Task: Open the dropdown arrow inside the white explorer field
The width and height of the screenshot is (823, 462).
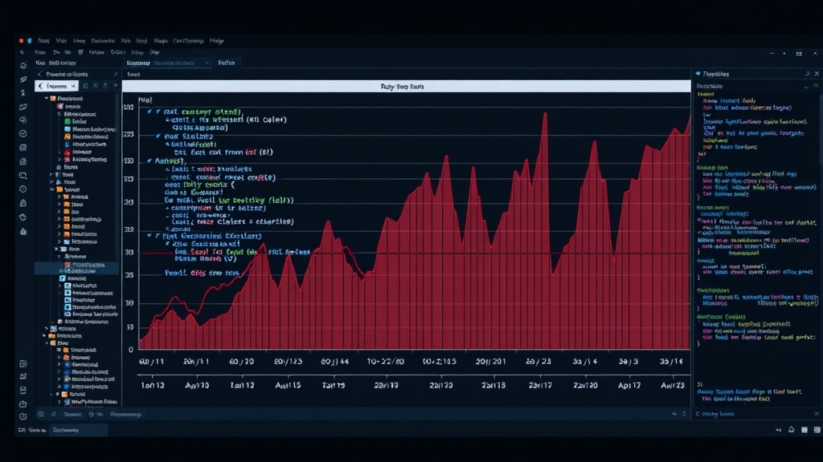Action: 73,86
